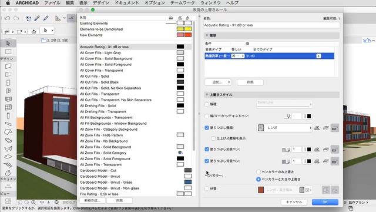
Task: Uncheck fill background pen override checkbox
Action: tap(207, 161)
